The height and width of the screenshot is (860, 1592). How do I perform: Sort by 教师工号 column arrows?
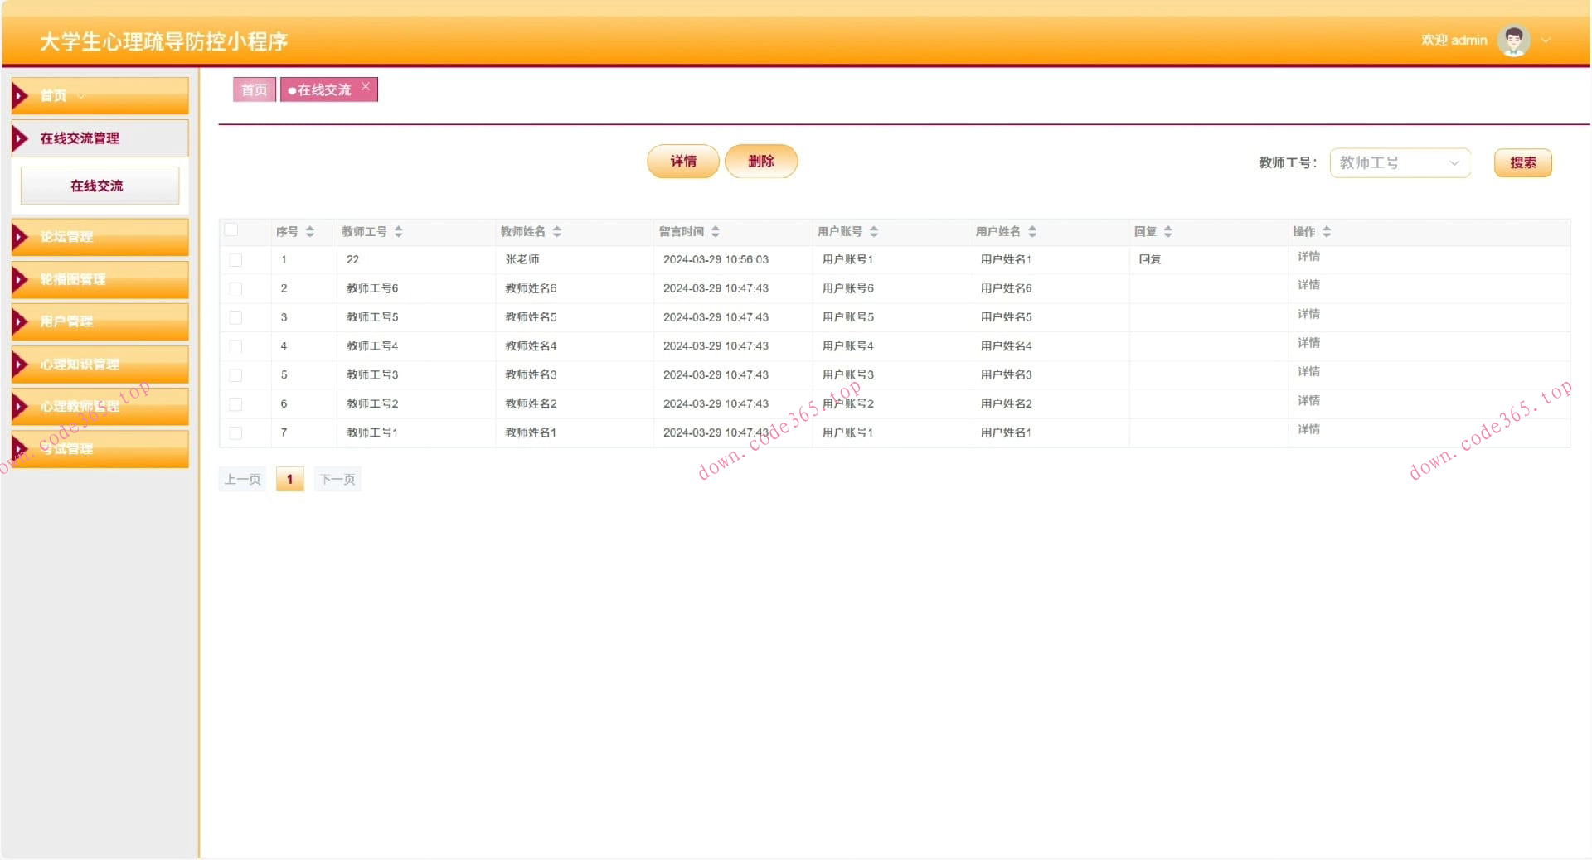click(399, 232)
